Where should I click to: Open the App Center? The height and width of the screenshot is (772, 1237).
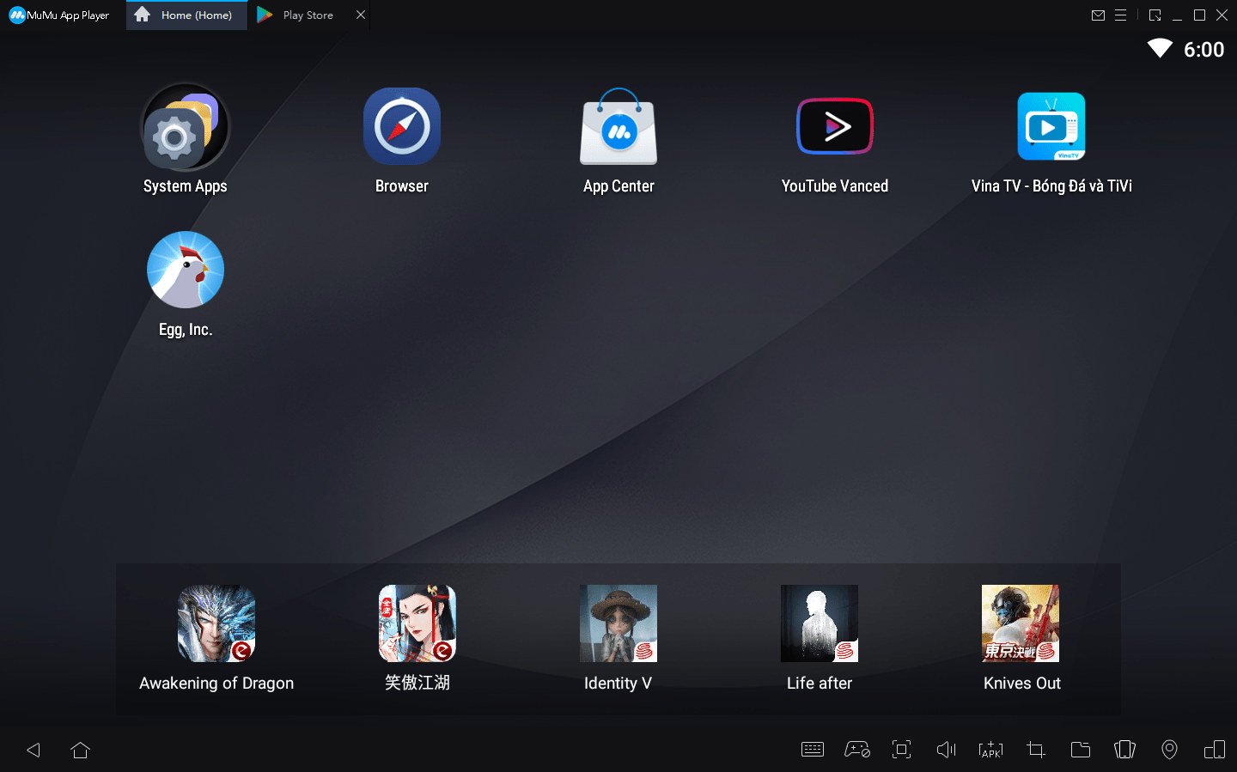[x=618, y=129]
